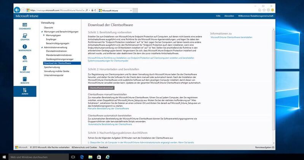Go back with the browser back arrow

(x=17, y=10)
